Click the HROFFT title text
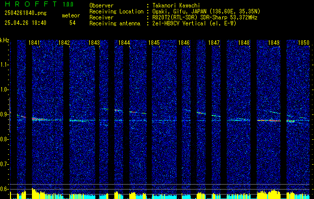 [x=31, y=4]
